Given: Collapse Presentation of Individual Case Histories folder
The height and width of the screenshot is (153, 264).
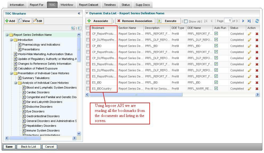Looking at the screenshot, I should [x=11, y=73].
